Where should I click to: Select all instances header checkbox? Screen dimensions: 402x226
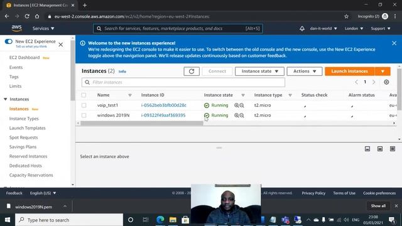pos(84,95)
